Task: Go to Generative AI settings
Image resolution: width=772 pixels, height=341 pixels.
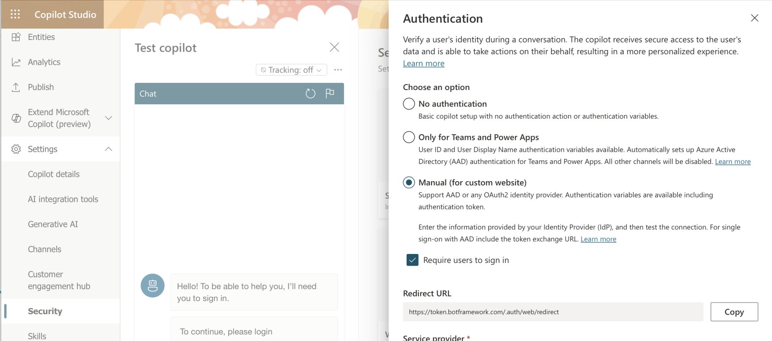Action: pos(53,224)
